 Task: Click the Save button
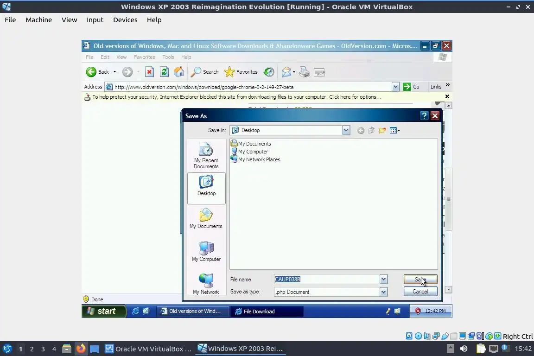coord(420,280)
